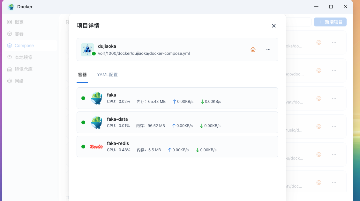Toggle power button on second background project row
360x201 pixels.
click(319, 70)
